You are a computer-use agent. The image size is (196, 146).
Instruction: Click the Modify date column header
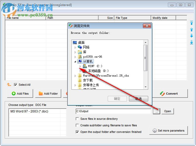(x=163, y=18)
